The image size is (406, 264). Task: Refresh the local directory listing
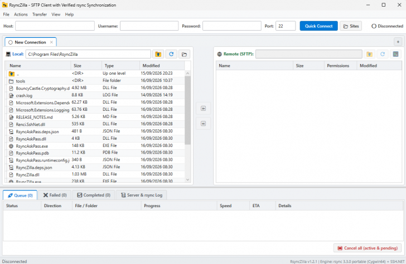[171, 54]
